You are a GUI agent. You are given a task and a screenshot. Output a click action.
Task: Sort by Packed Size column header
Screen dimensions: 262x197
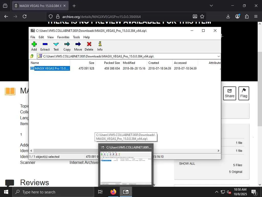coord(108,63)
